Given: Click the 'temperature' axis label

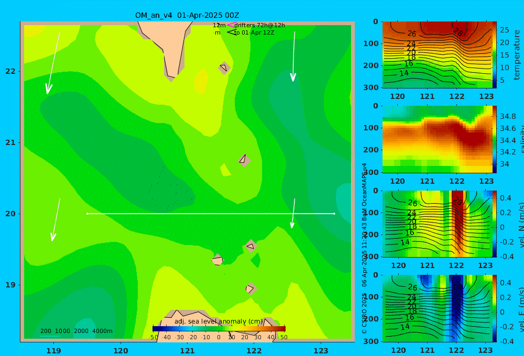Looking at the screenshot, I should (x=517, y=55).
